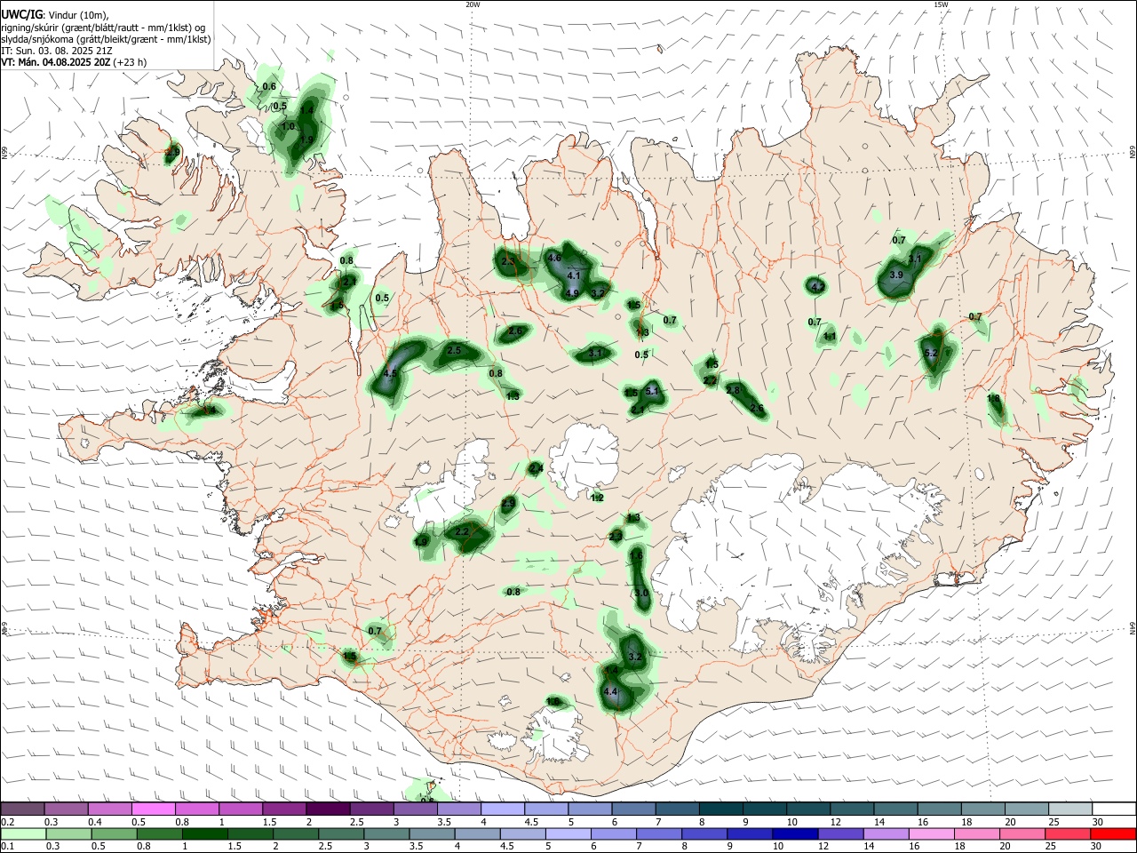Click the '(+23 h)' forecast offset text

coord(131,62)
